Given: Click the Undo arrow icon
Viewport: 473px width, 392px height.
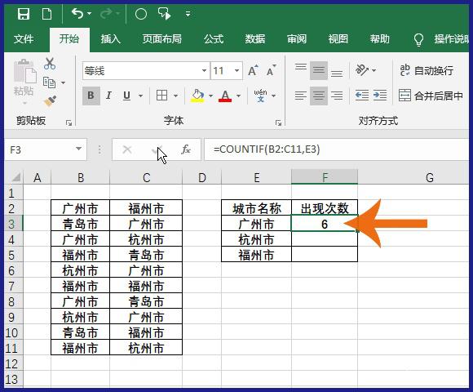Looking at the screenshot, I should [x=77, y=14].
